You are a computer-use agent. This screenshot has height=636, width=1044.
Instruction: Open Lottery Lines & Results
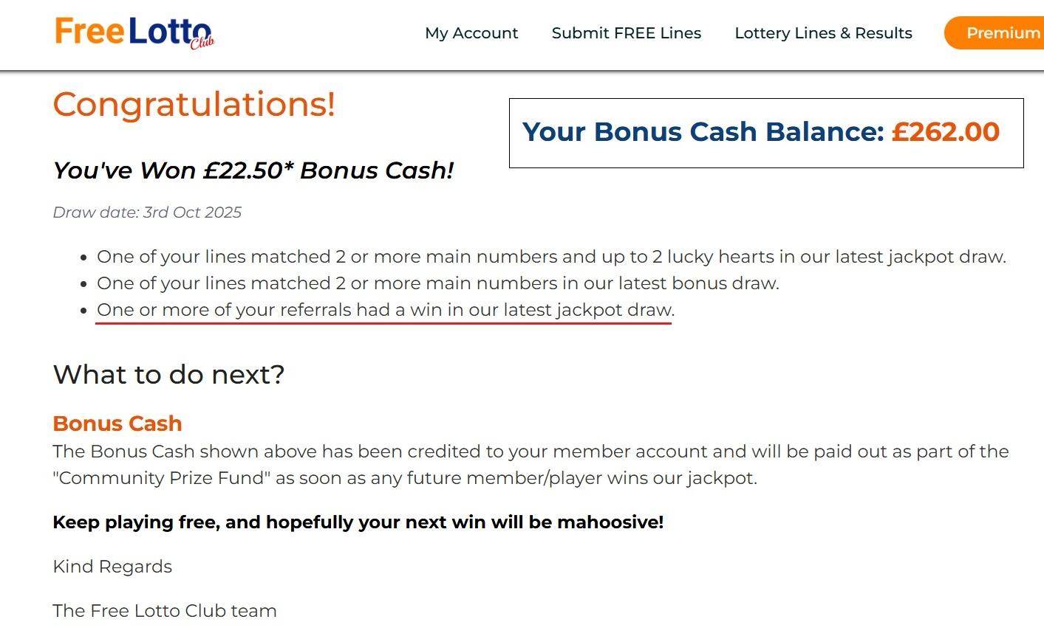point(823,33)
